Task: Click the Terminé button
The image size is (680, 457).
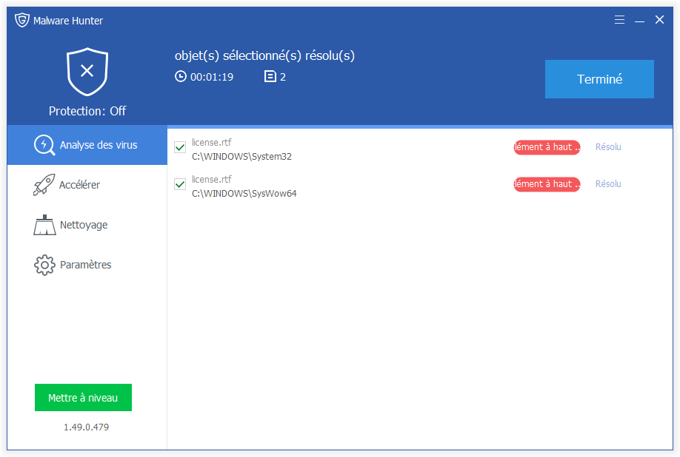Action: coord(599,79)
